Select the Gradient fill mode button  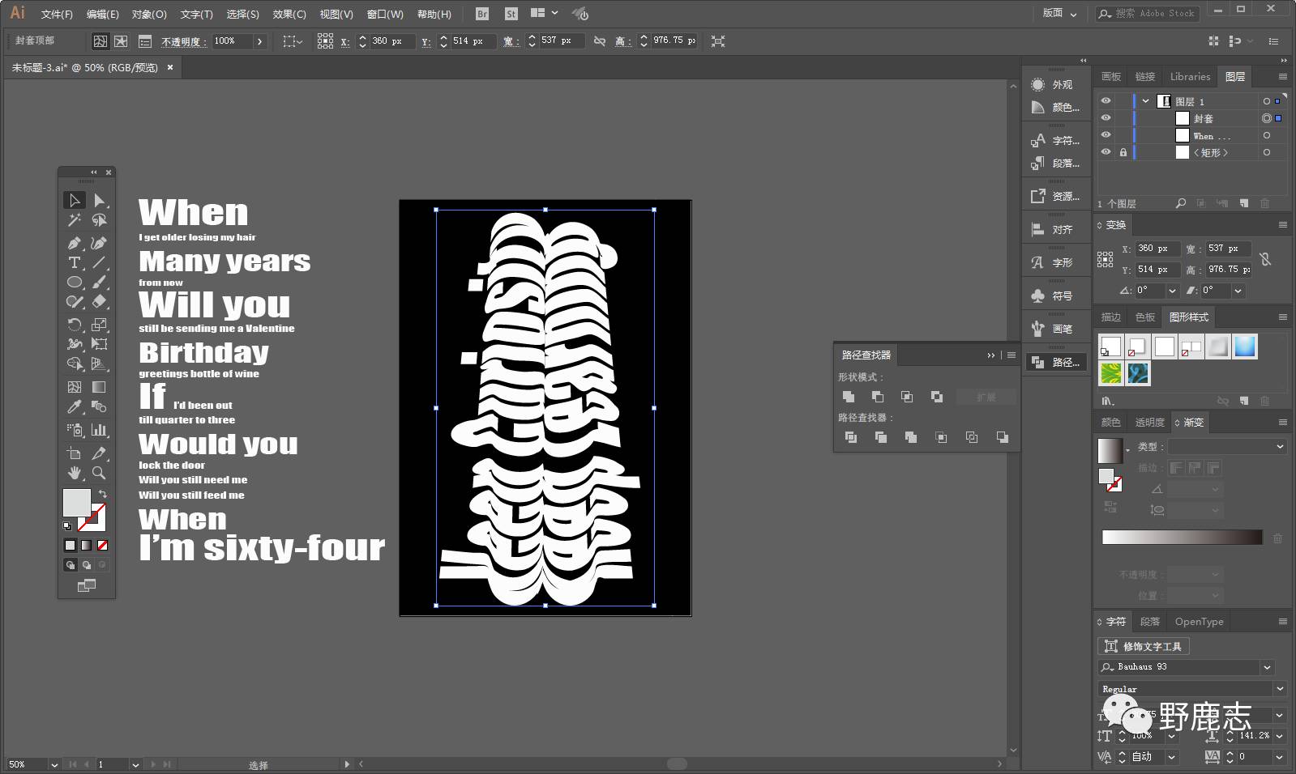click(x=86, y=545)
